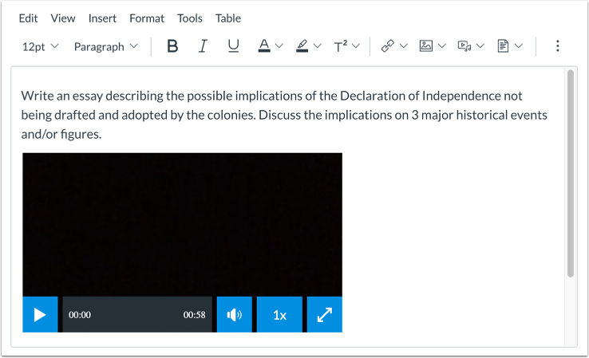Open the more toolbar options (three dots)

click(x=557, y=45)
